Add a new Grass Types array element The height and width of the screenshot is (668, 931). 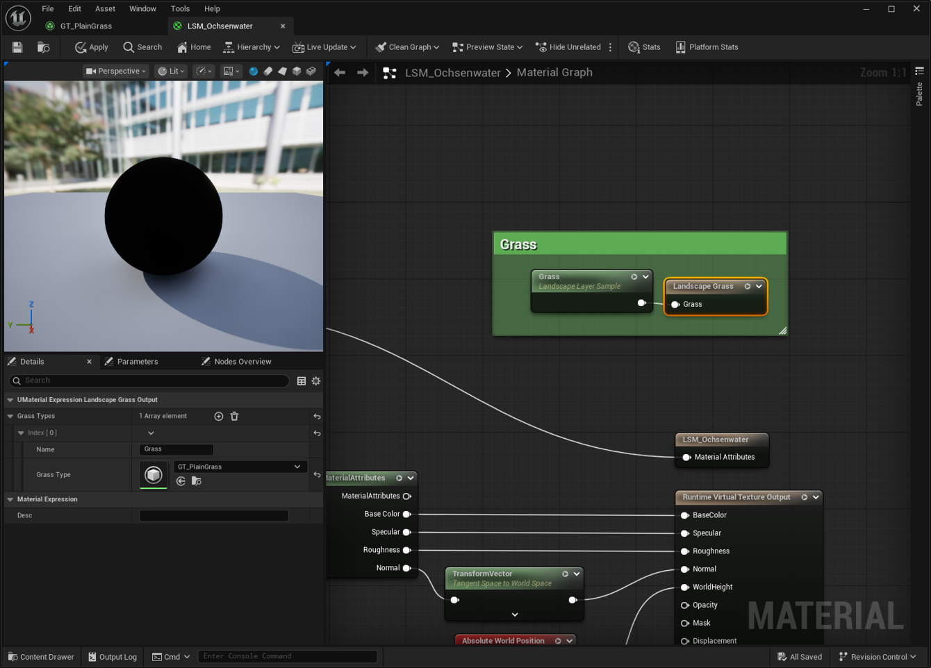pyautogui.click(x=219, y=416)
